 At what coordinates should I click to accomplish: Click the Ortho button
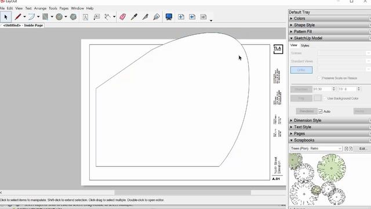tap(301, 70)
